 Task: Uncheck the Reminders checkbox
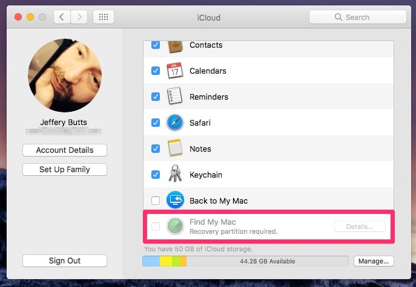pos(156,97)
